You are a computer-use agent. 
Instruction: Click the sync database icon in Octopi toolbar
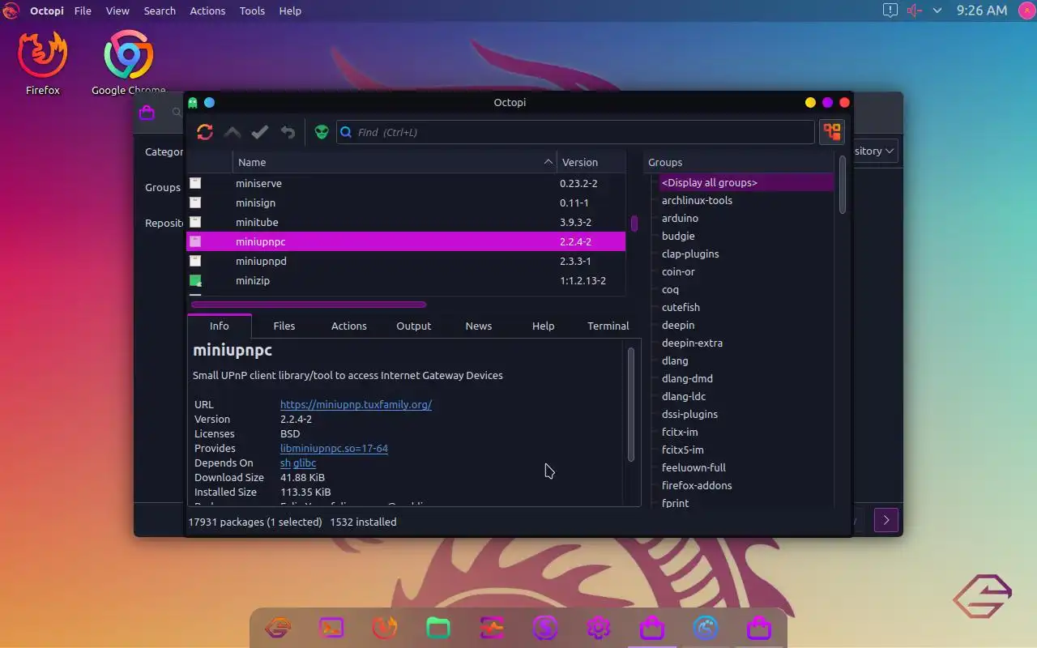point(205,132)
